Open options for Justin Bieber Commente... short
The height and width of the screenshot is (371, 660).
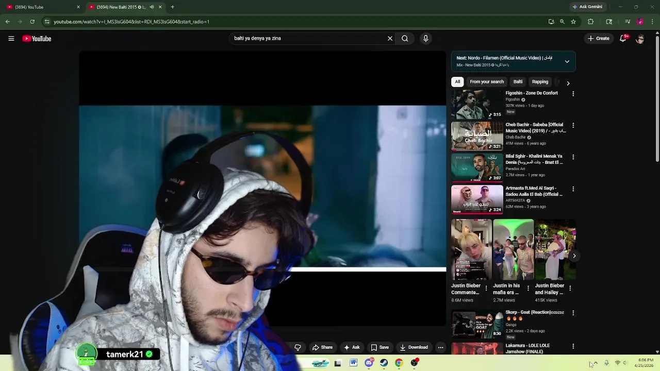(486, 289)
